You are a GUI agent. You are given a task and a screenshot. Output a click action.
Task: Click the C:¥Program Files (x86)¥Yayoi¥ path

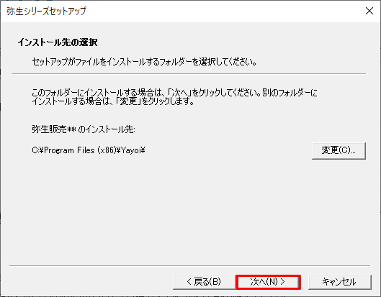point(89,150)
